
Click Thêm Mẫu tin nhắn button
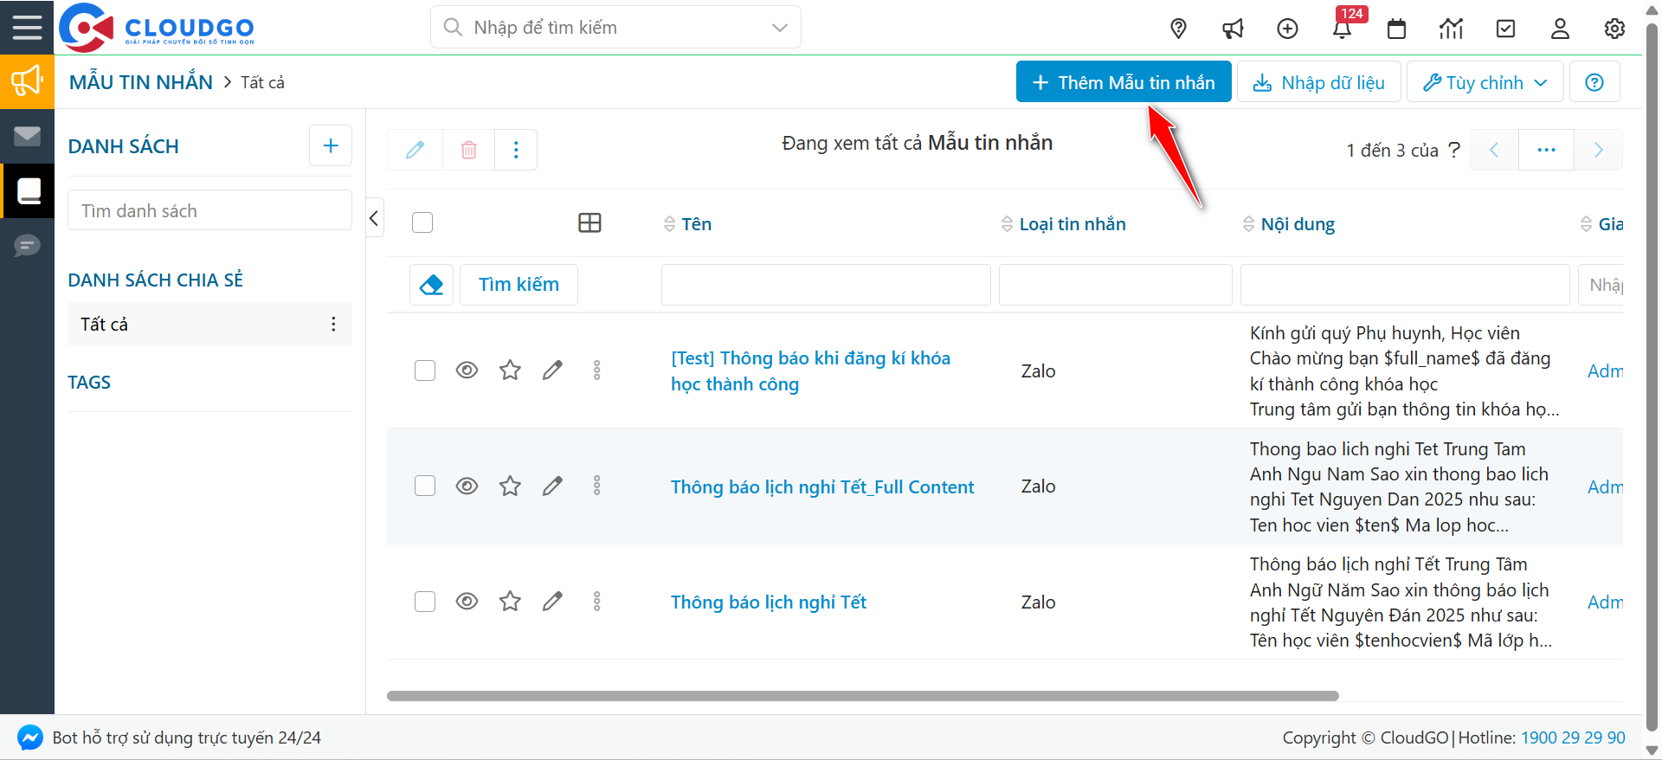tap(1124, 82)
